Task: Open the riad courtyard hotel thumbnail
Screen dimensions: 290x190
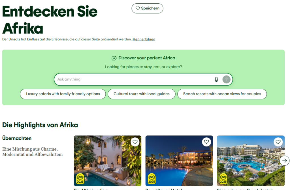Action: tap(107, 161)
